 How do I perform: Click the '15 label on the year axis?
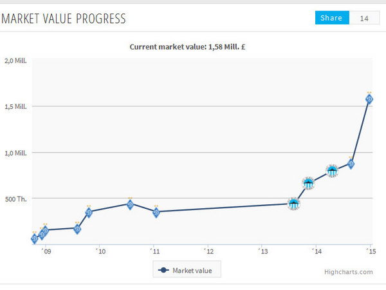point(371,252)
